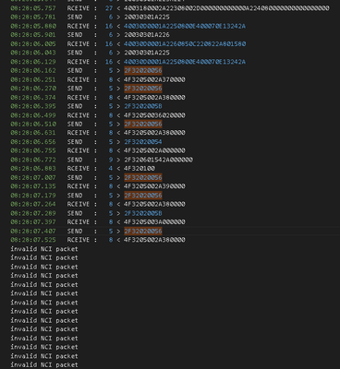This screenshot has height=369, width=340.
Task: Click timestamp 08:28:06.656
Action: pyautogui.click(x=33, y=142)
